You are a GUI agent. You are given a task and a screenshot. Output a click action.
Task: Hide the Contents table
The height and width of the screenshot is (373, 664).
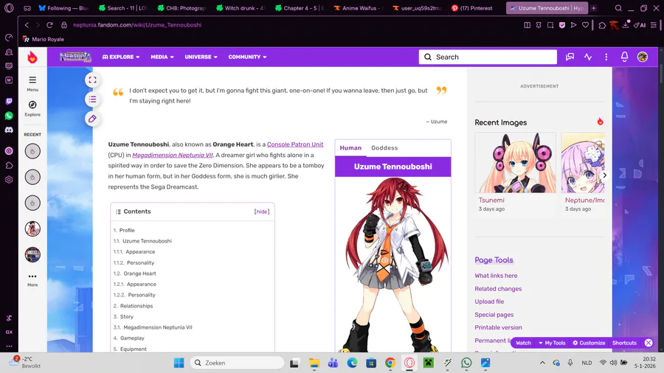point(262,212)
